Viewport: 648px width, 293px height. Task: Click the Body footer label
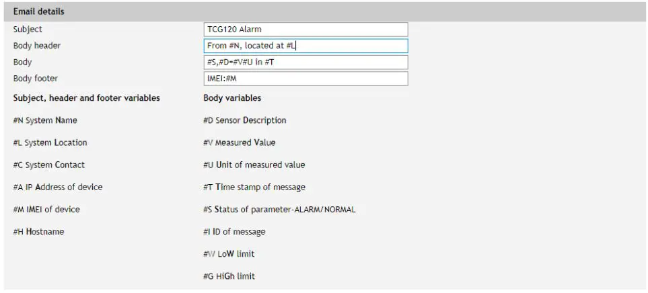tap(36, 79)
